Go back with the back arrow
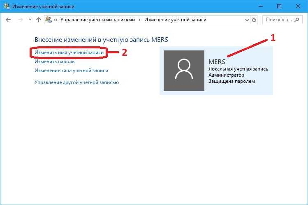Image resolution: width=308 pixels, height=205 pixels. pos(8,20)
